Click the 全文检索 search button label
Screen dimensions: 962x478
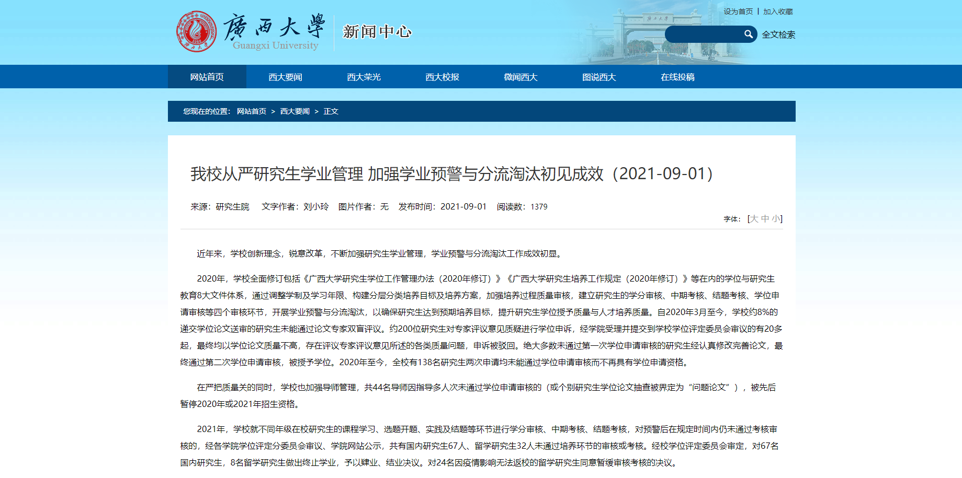[x=778, y=35]
